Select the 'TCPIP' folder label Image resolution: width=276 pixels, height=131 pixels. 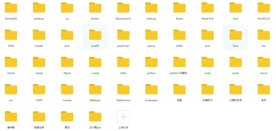pos(39,100)
